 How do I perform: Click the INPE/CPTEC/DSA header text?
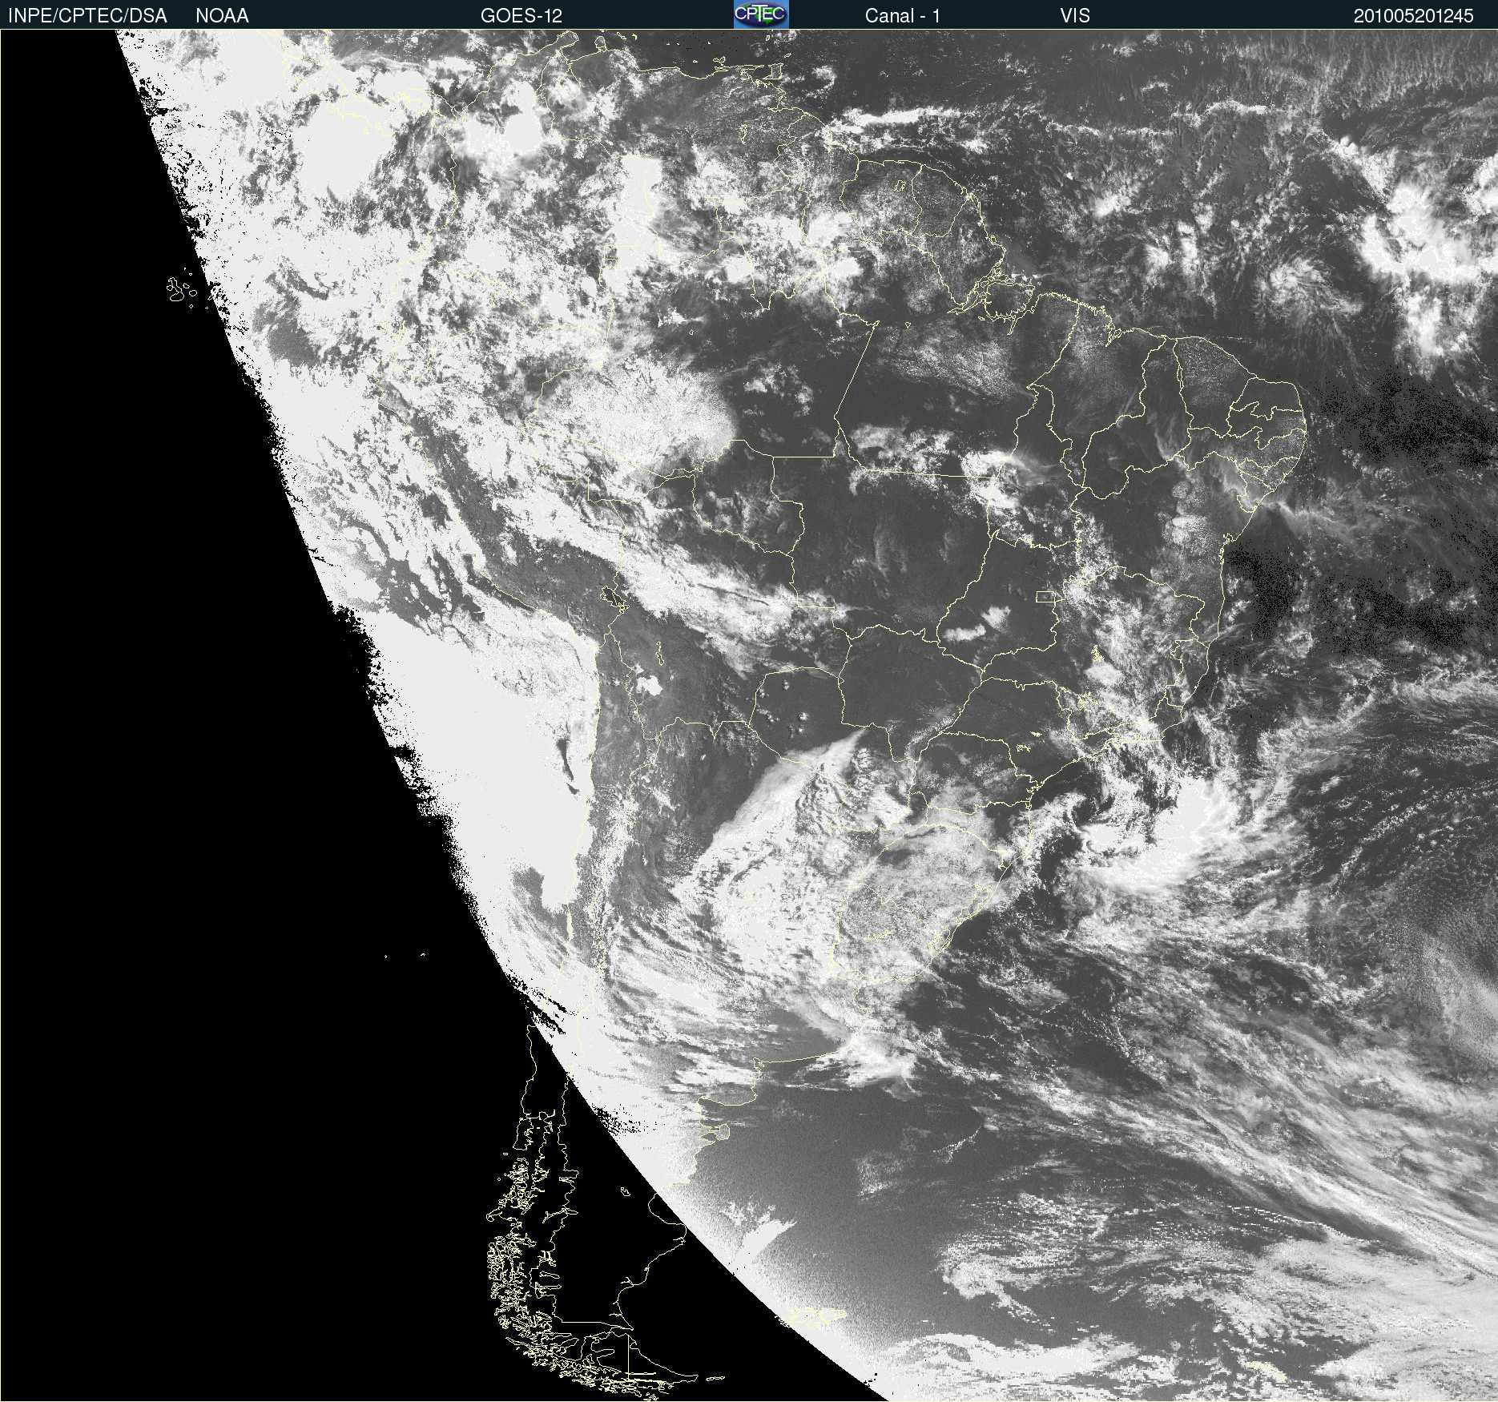pyautogui.click(x=87, y=16)
